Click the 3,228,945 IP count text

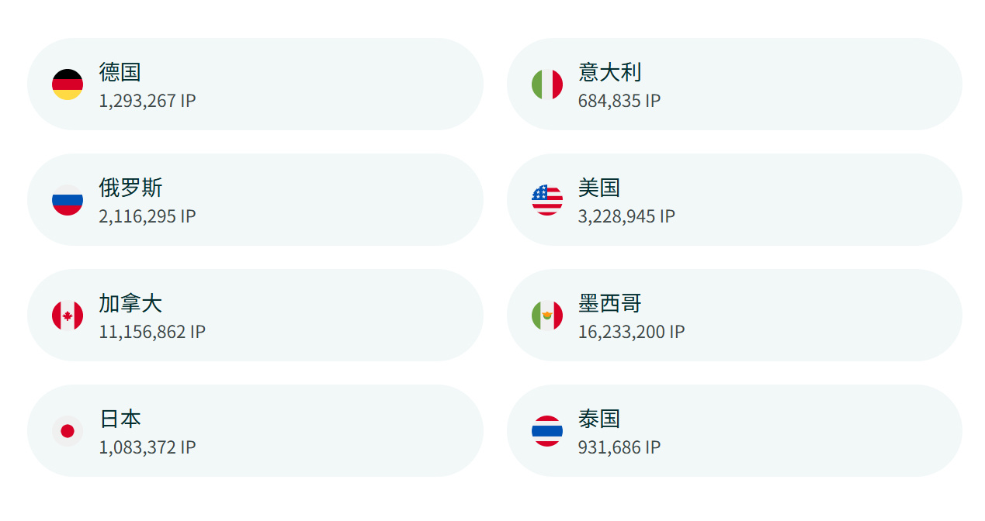tap(627, 216)
